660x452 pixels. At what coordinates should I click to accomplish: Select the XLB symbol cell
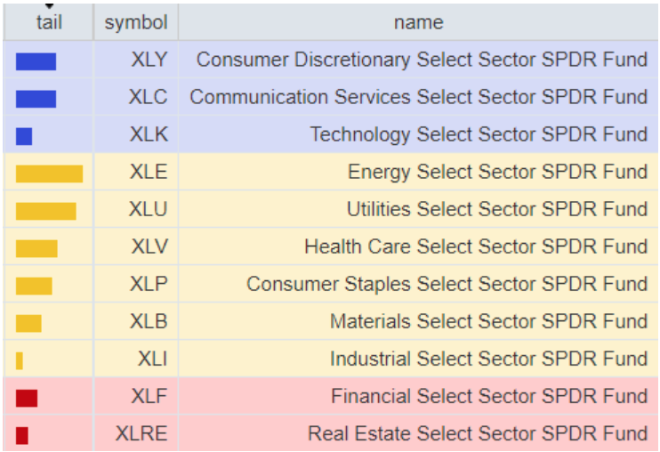point(149,321)
